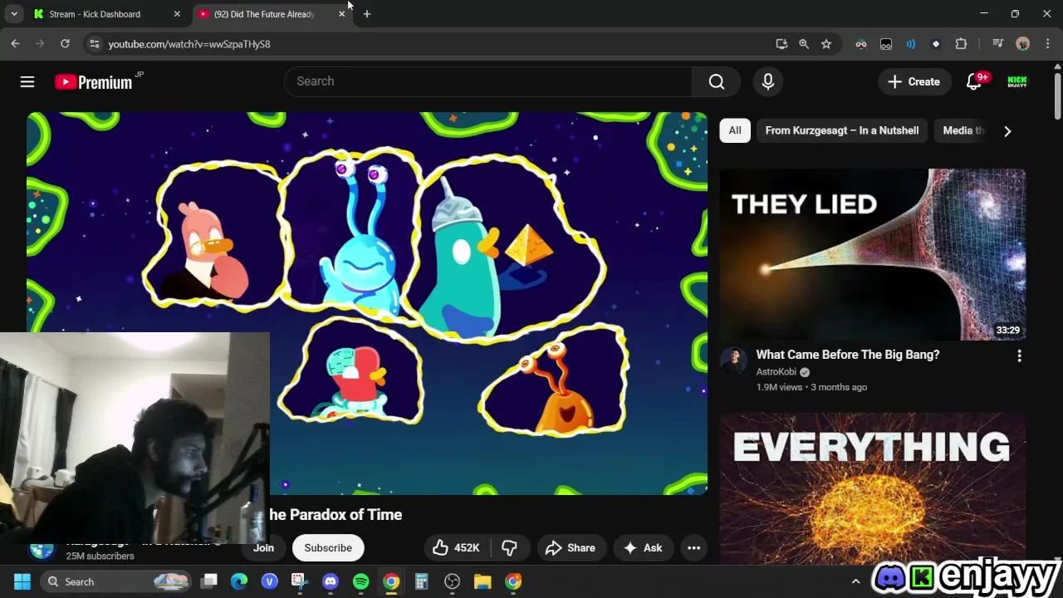Open Microsoft Edge from taskbar

[x=239, y=581]
